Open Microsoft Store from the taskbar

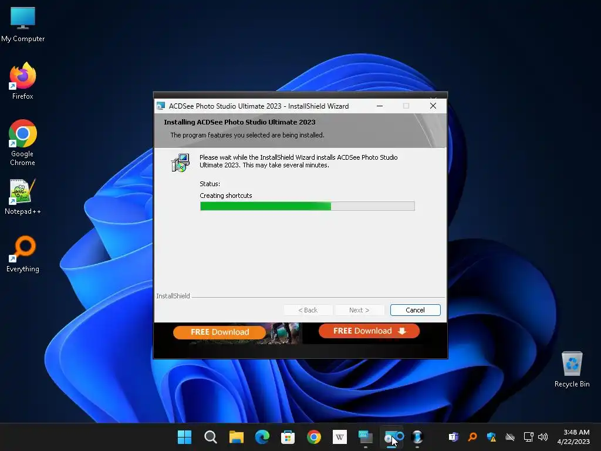pos(288,437)
